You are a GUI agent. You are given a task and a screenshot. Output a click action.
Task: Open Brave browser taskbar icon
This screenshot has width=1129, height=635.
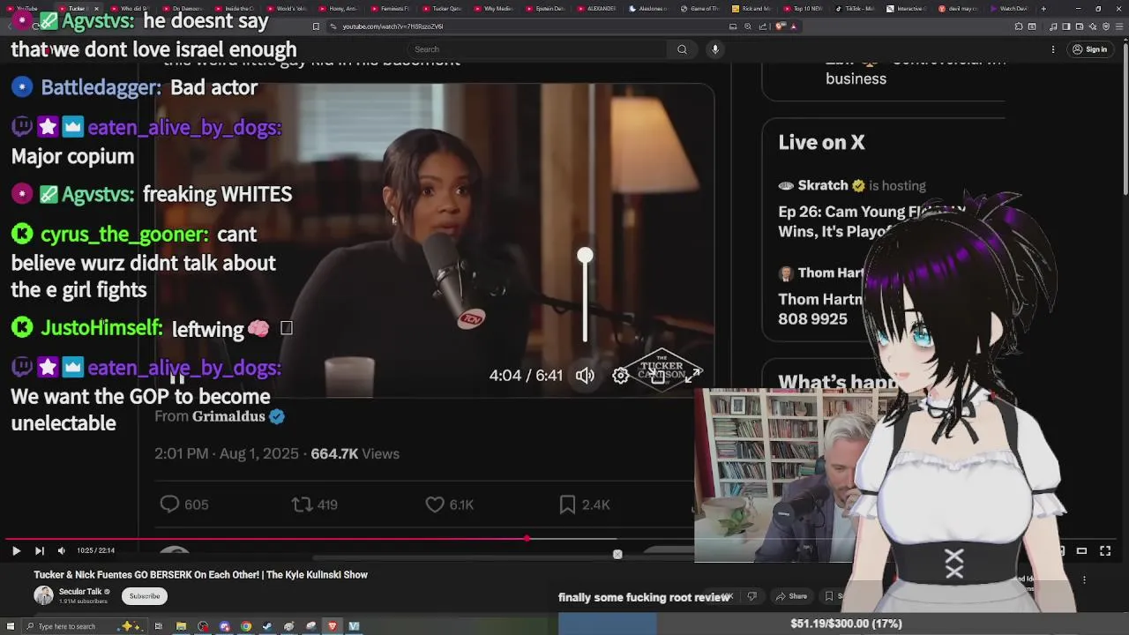[x=333, y=626]
